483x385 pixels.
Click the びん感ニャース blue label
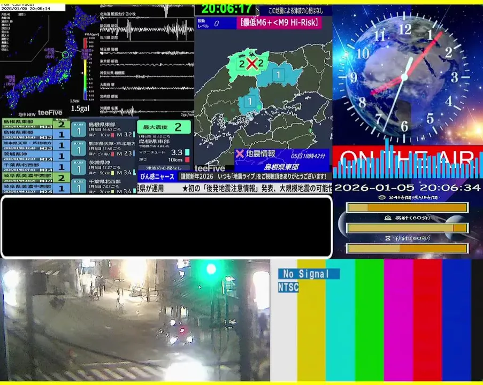click(157, 177)
